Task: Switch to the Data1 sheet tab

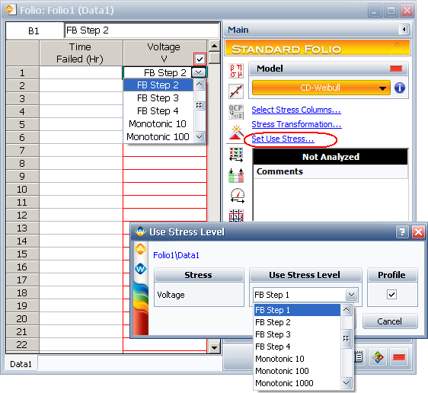Action: click(x=21, y=364)
